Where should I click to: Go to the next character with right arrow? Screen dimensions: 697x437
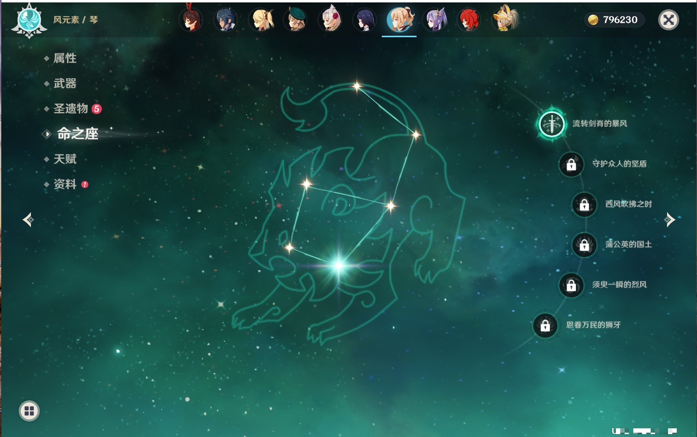pos(669,220)
